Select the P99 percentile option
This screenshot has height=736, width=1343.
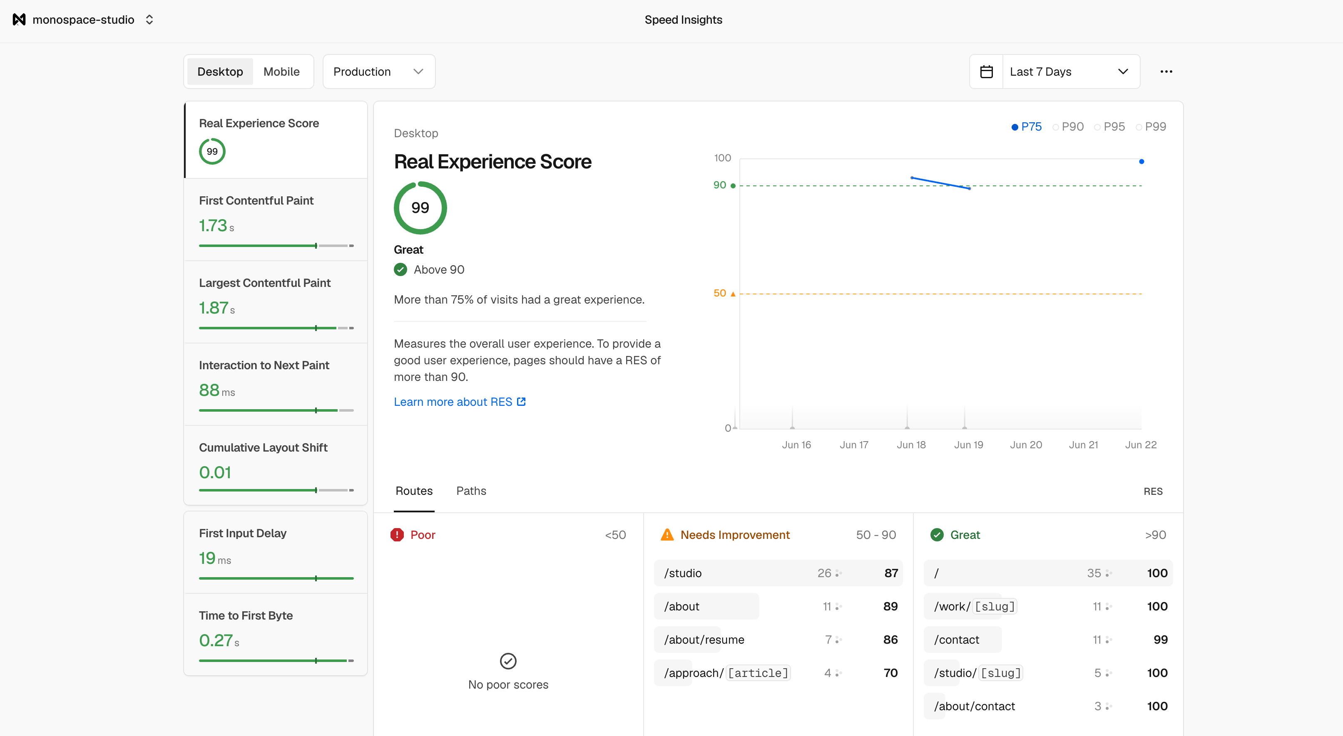click(1151, 126)
